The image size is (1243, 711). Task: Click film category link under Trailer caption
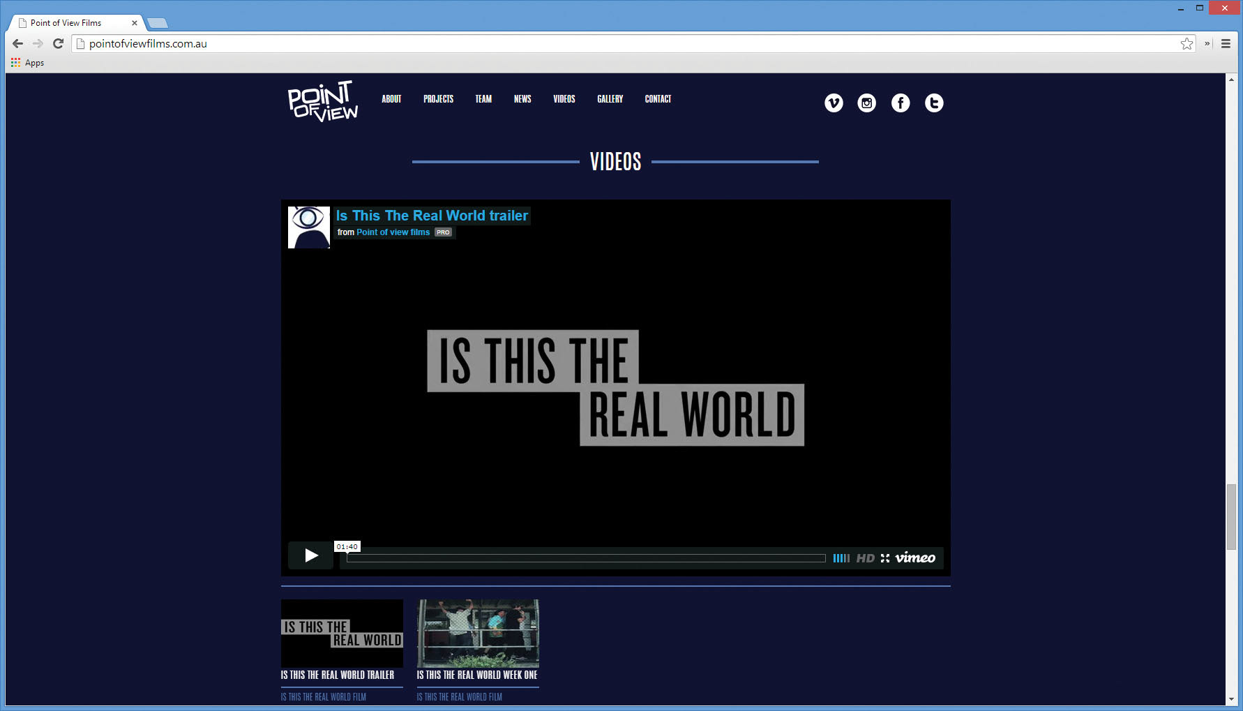coord(324,697)
